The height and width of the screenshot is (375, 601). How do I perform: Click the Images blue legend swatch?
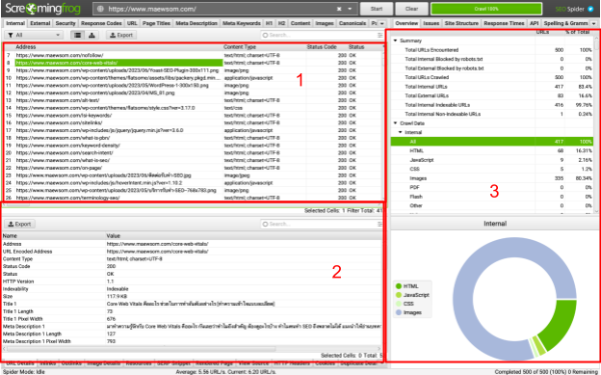(x=399, y=312)
